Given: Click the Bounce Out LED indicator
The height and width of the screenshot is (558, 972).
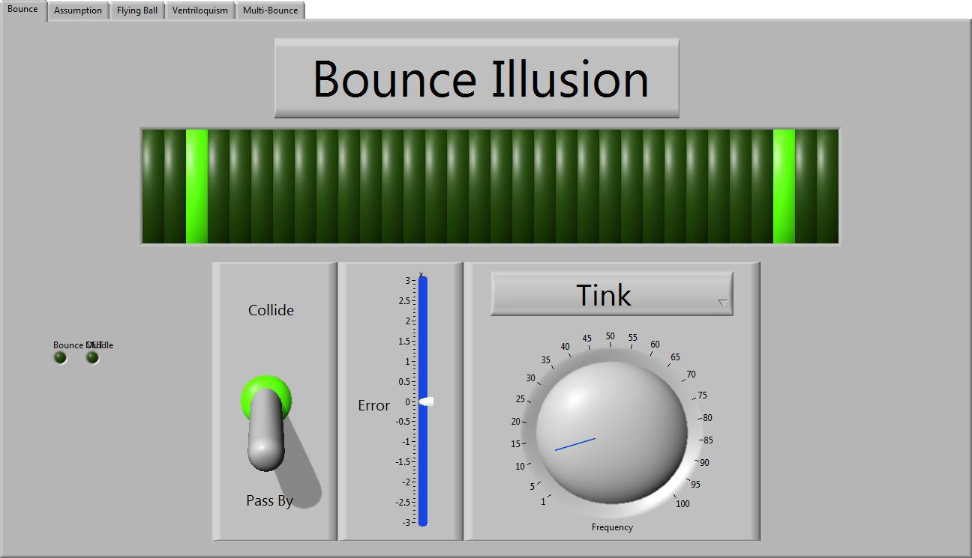Looking at the screenshot, I should 61,358.
